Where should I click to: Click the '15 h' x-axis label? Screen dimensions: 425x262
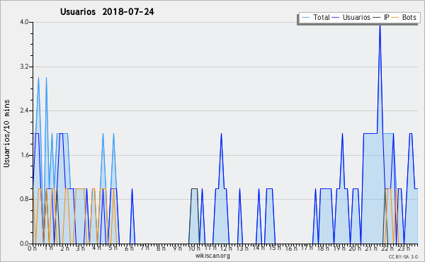[275, 249]
